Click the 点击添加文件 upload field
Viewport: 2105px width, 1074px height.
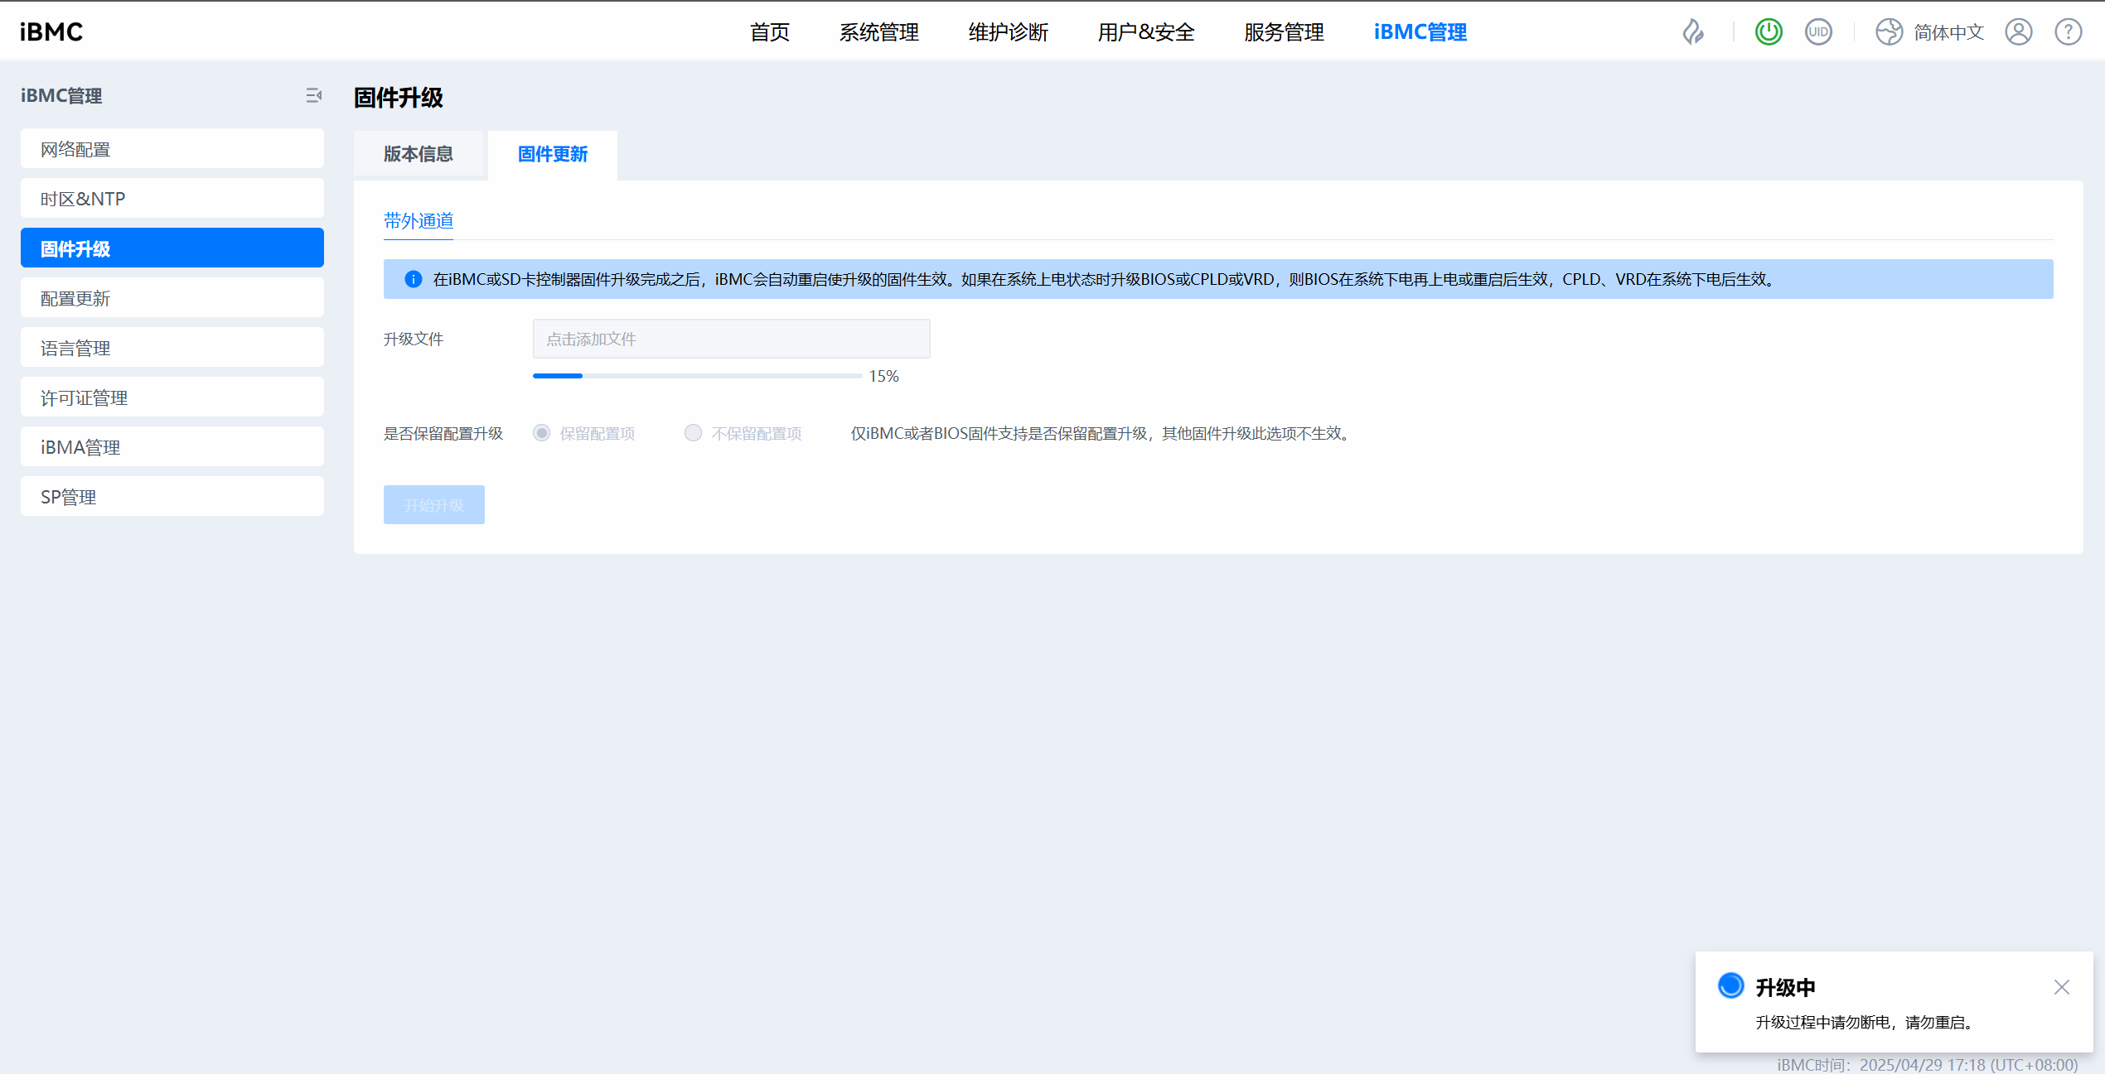(x=731, y=339)
